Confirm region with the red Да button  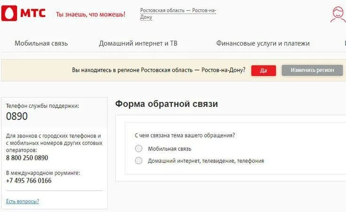click(263, 70)
